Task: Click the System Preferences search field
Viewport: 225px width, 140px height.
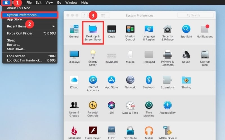Action: tap(195, 15)
